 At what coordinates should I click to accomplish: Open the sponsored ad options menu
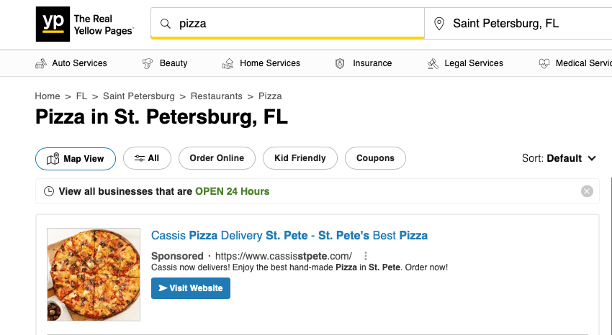(x=366, y=256)
